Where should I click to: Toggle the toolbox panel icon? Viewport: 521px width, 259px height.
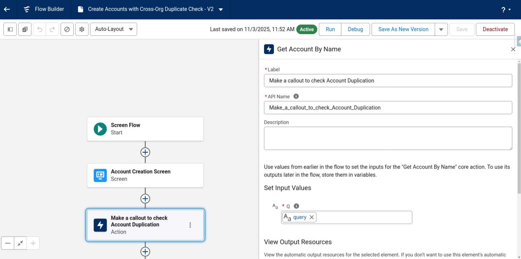coord(10,29)
